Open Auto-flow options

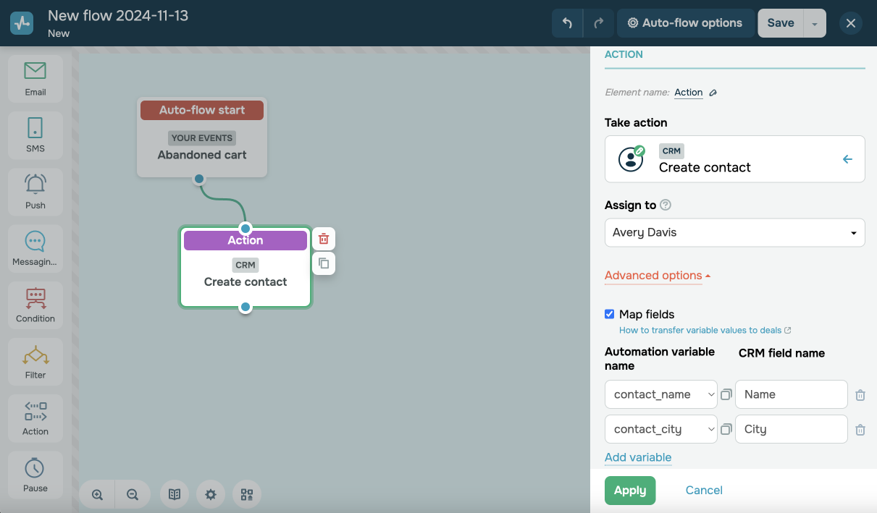coord(685,23)
